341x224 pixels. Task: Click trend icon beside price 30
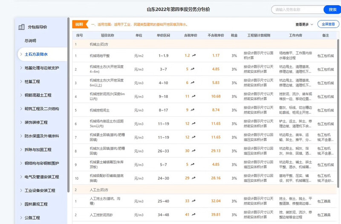[x=194, y=151]
